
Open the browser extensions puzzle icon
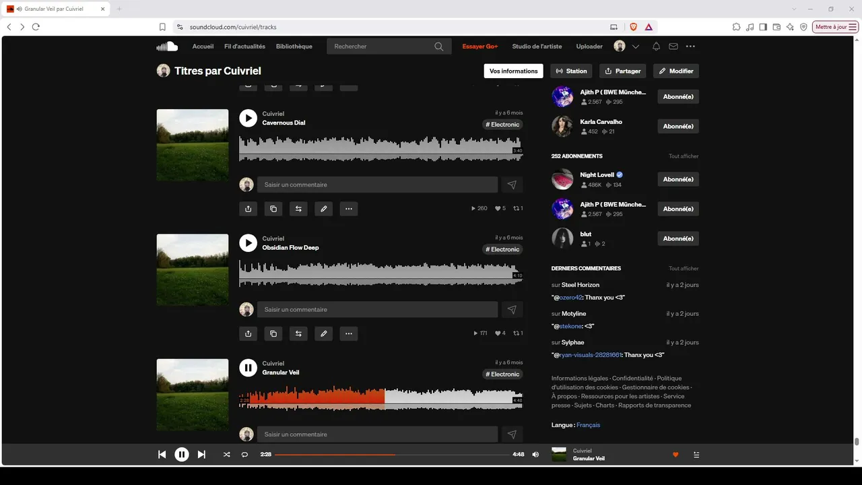point(736,27)
